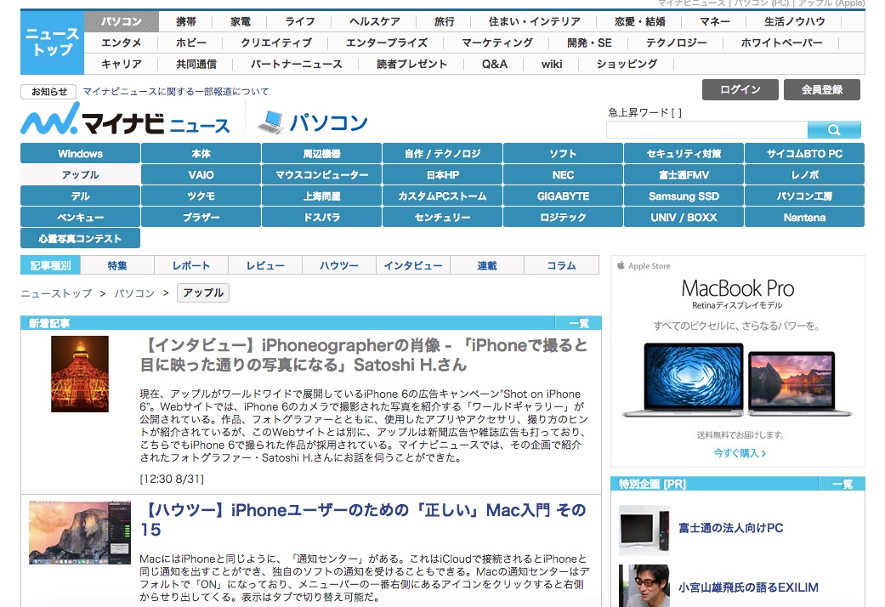Select the UNIV / BOXX category
The height and width of the screenshot is (607, 885).
click(684, 218)
